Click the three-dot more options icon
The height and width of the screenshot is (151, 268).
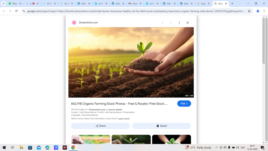179,23
